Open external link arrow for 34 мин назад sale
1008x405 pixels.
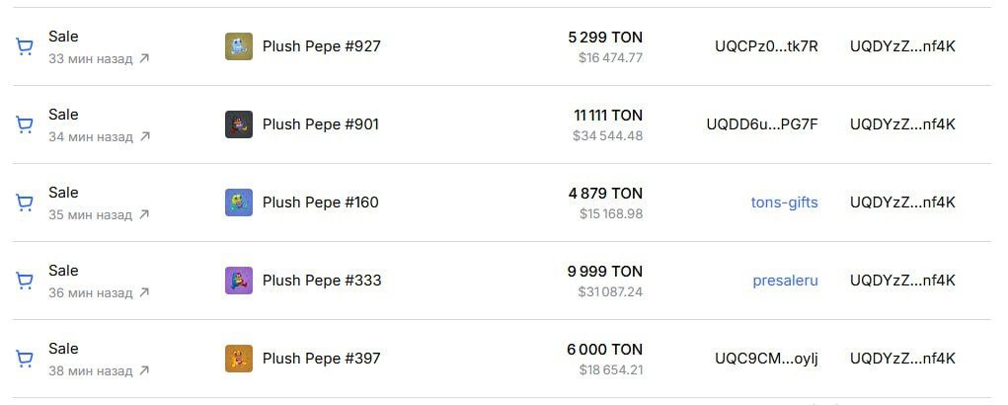pos(145,136)
